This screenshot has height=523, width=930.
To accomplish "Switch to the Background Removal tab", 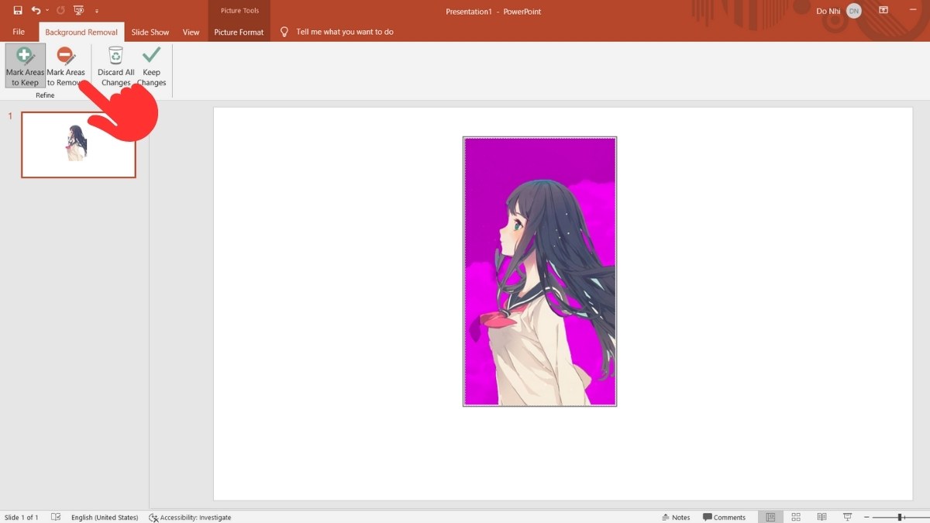I will tap(81, 32).
